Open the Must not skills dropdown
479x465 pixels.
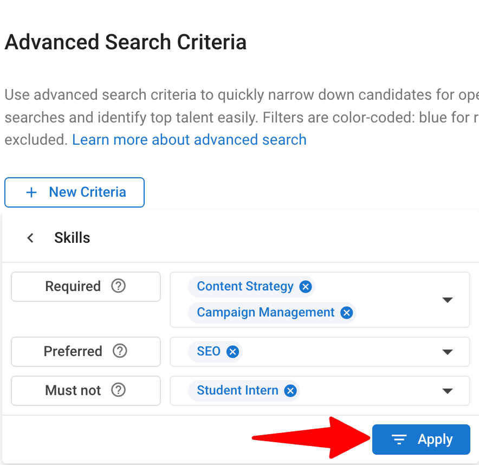(448, 391)
